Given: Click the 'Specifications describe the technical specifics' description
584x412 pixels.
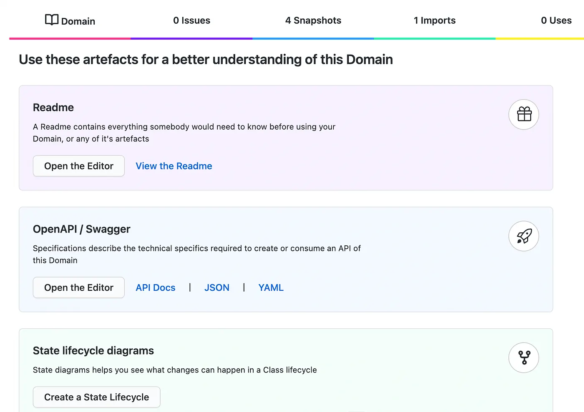Looking at the screenshot, I should coord(197,254).
